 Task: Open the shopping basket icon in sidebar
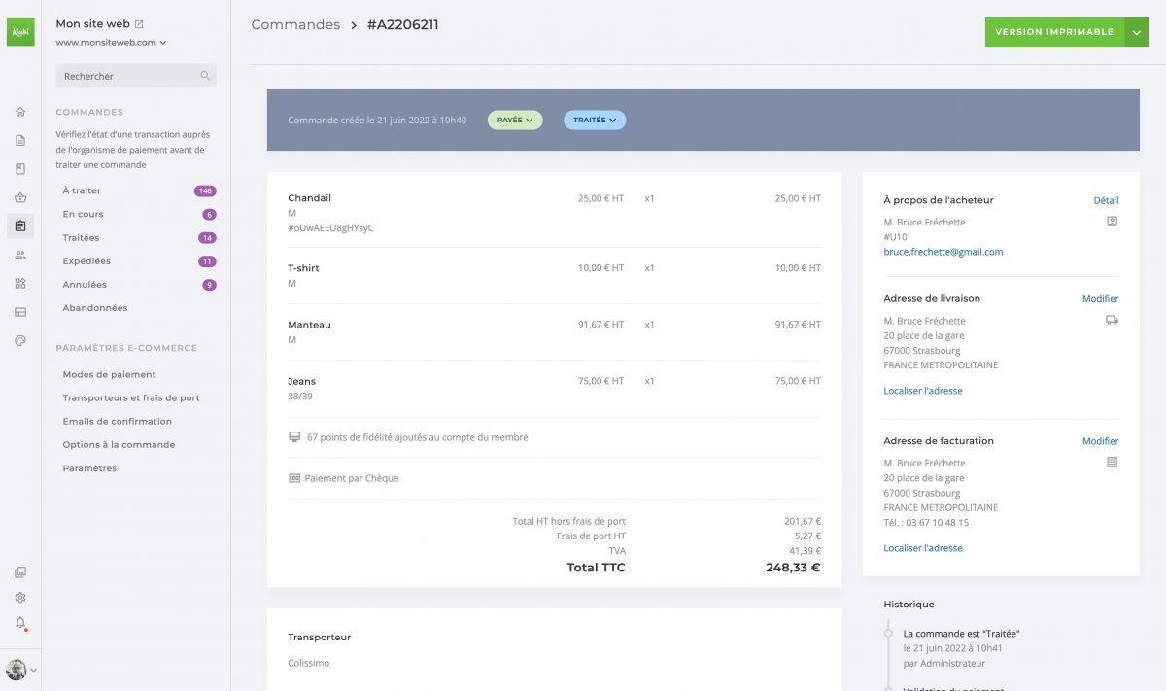(20, 197)
